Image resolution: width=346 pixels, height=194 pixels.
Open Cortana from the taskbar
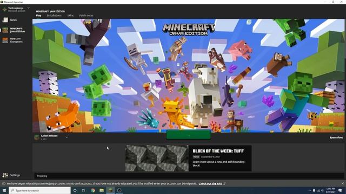tap(75, 190)
